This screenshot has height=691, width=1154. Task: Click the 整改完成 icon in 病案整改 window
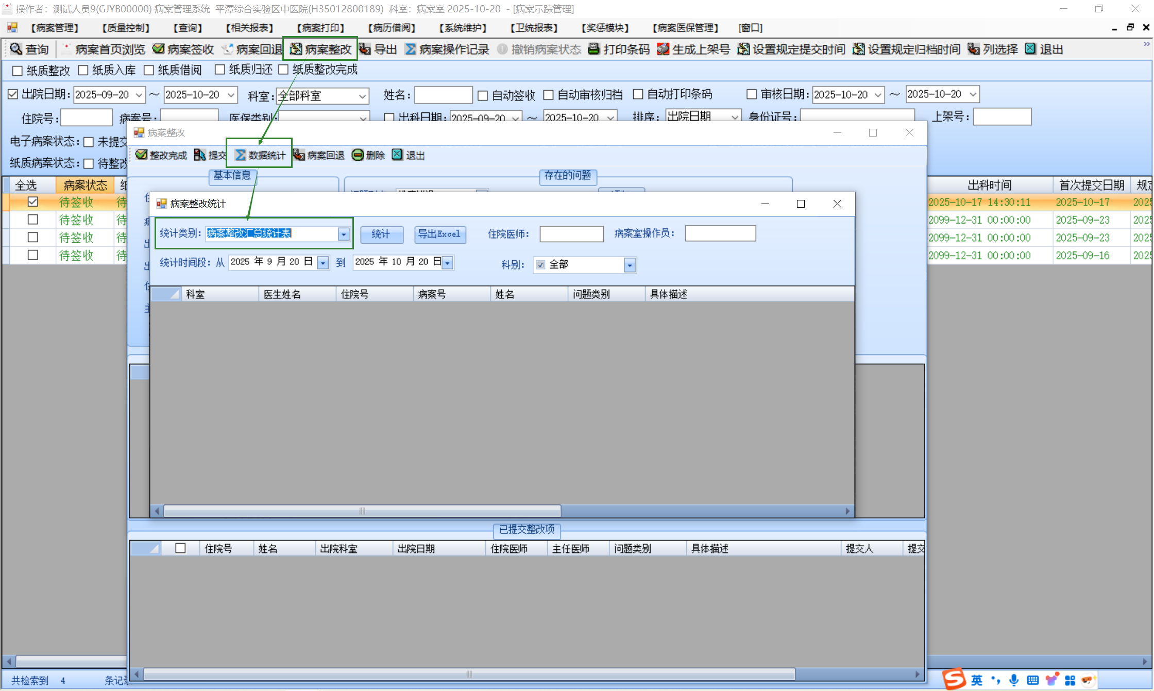pos(141,155)
